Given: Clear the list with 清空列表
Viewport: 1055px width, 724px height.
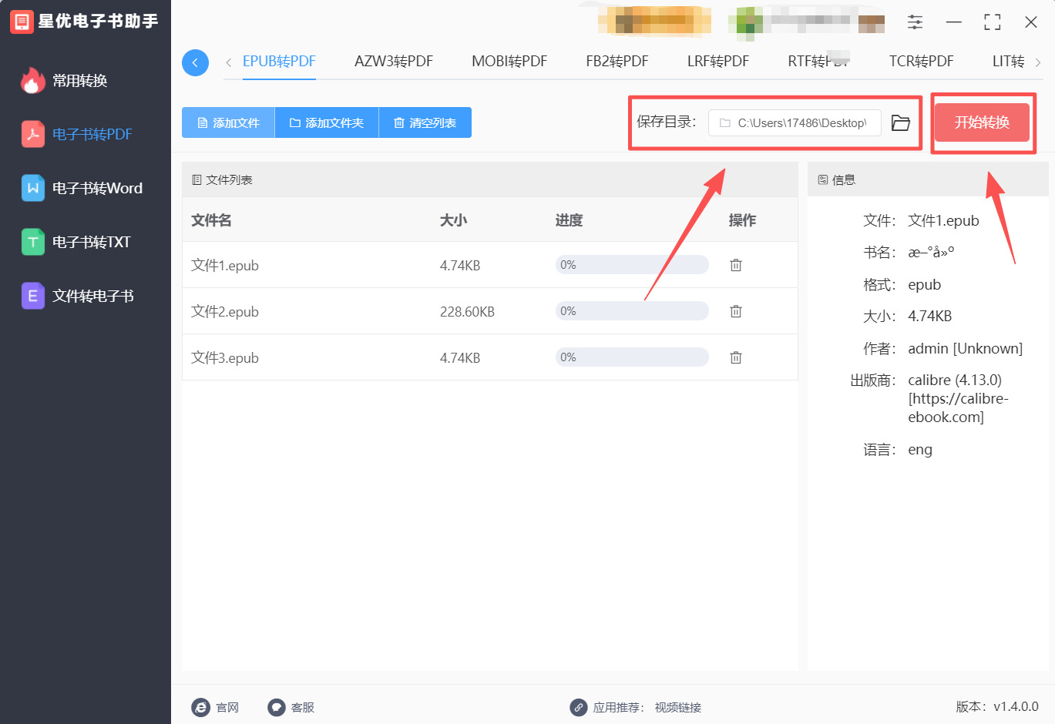Looking at the screenshot, I should 425,122.
